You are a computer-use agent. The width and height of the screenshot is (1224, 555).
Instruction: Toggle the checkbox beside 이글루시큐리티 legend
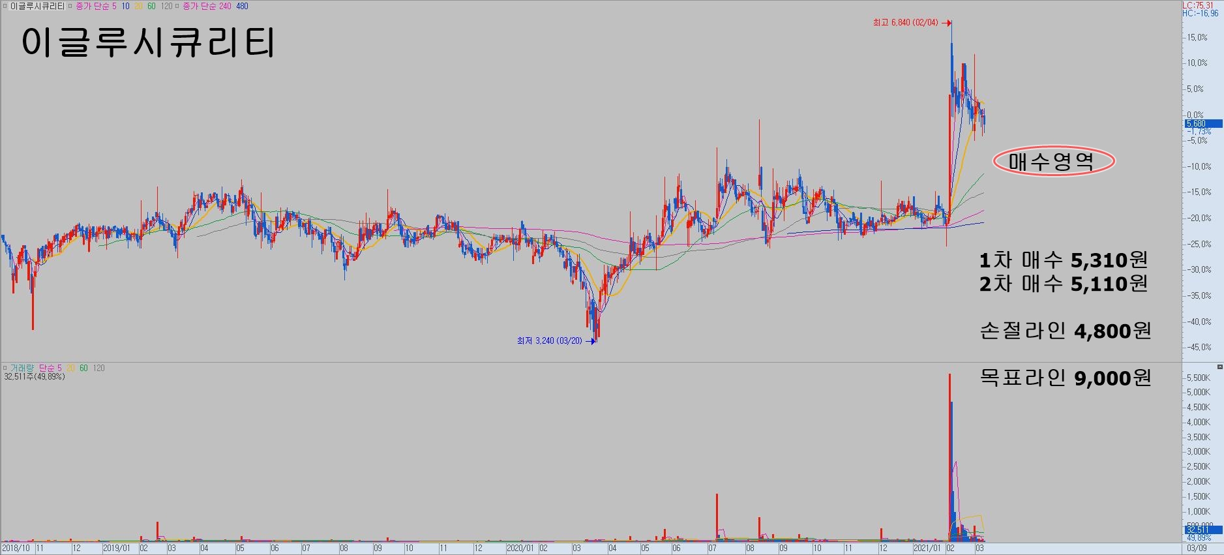pos(5,6)
